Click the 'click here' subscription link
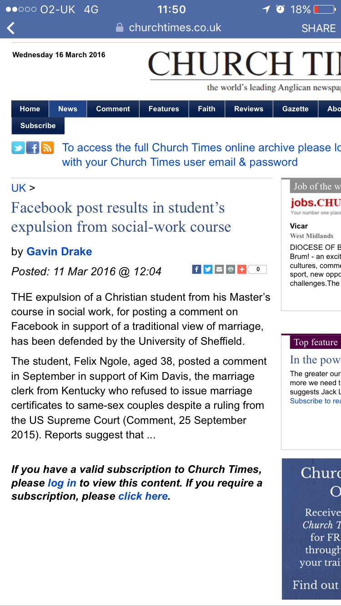 coord(143,496)
